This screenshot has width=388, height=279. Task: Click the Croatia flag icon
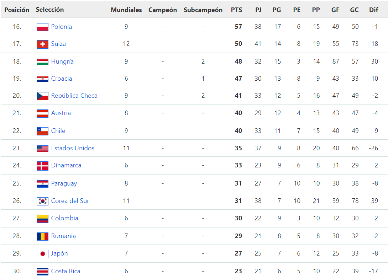(x=42, y=79)
